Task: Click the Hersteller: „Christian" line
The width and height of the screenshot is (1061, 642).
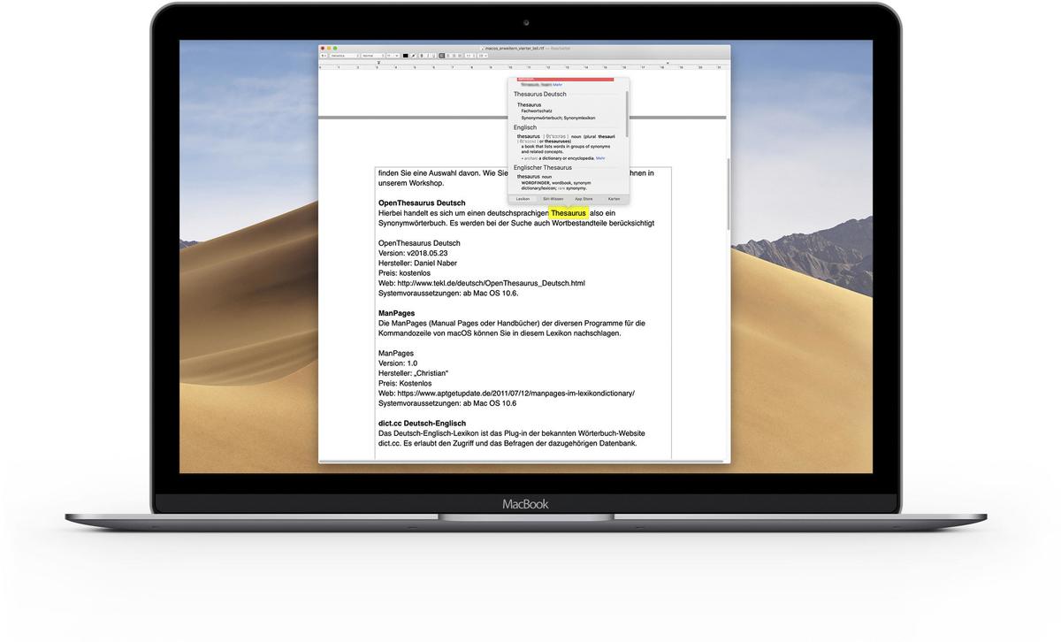Action: [x=414, y=373]
